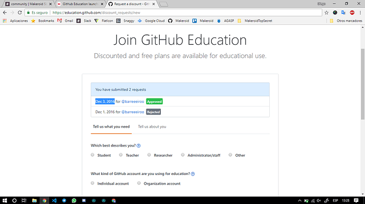This screenshot has height=204, width=365.
Task: Open the Gmail bookmark
Action: [66, 21]
